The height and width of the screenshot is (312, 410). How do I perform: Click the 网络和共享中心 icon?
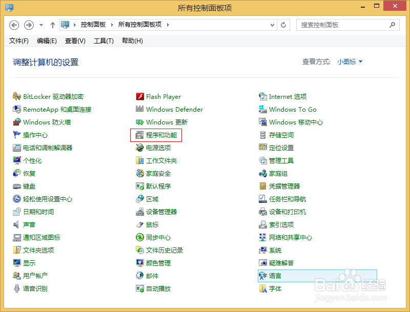(x=263, y=237)
